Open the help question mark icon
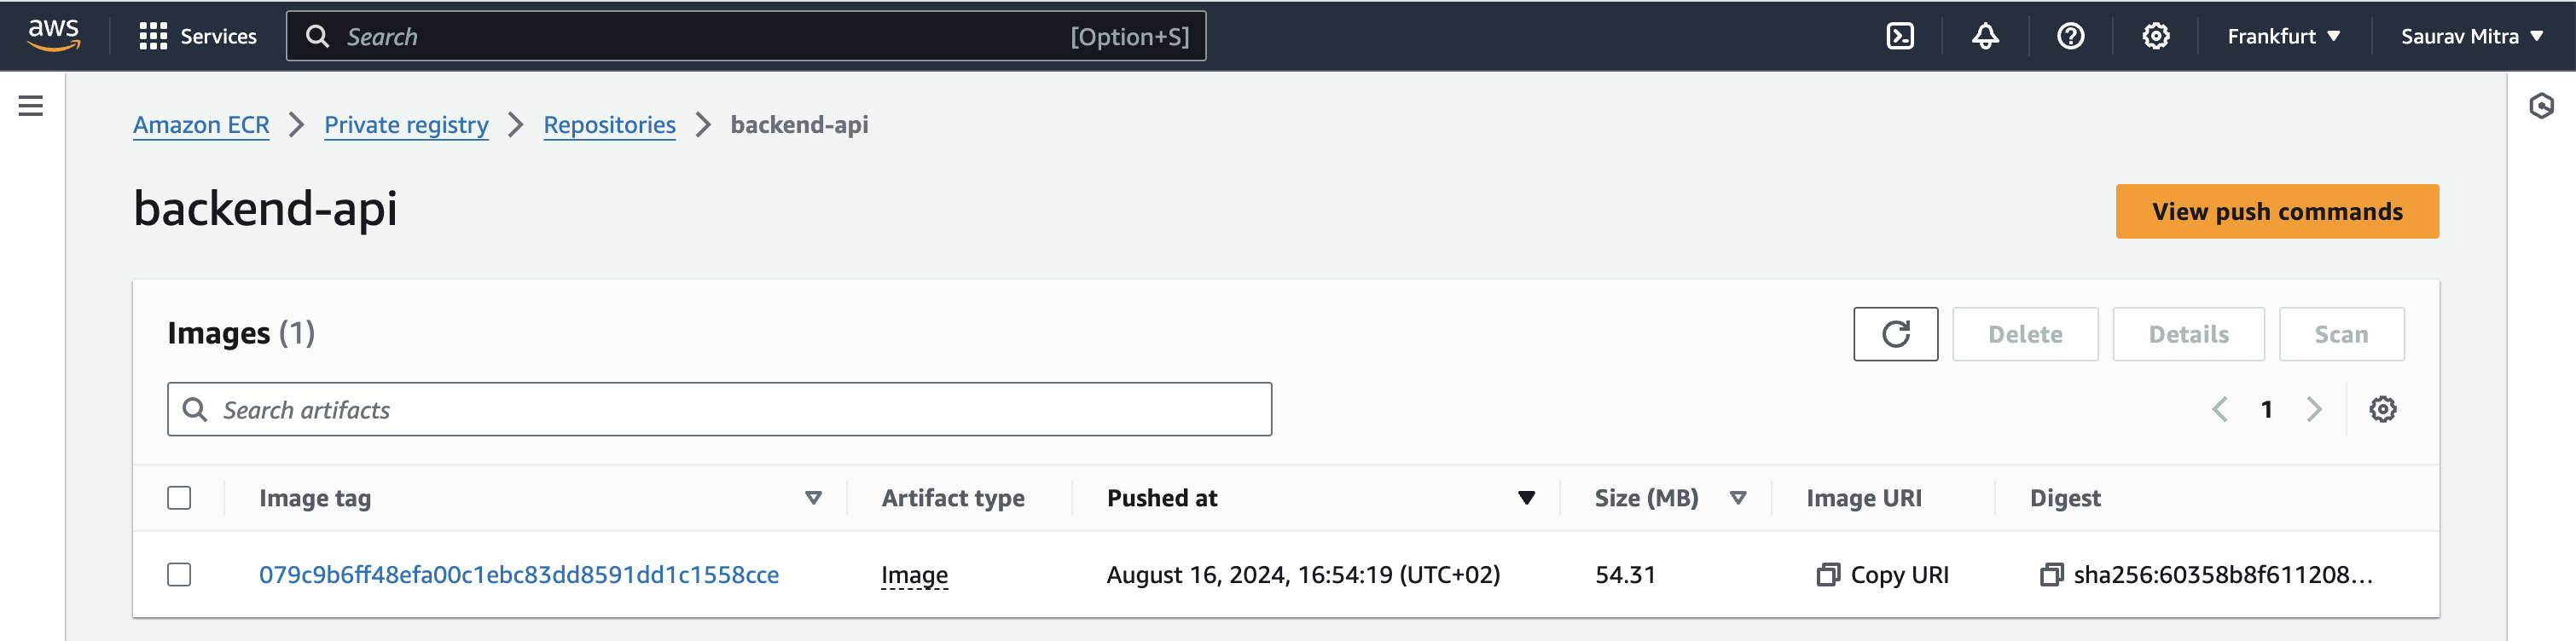The width and height of the screenshot is (2576, 641). coord(2070,36)
